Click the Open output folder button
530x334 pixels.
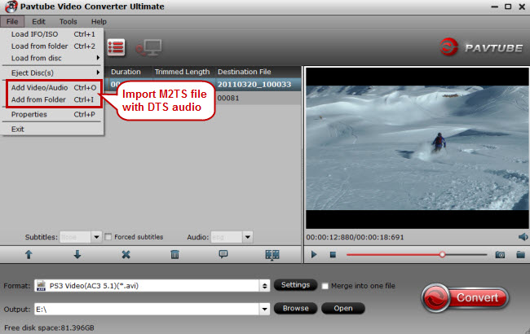click(343, 308)
